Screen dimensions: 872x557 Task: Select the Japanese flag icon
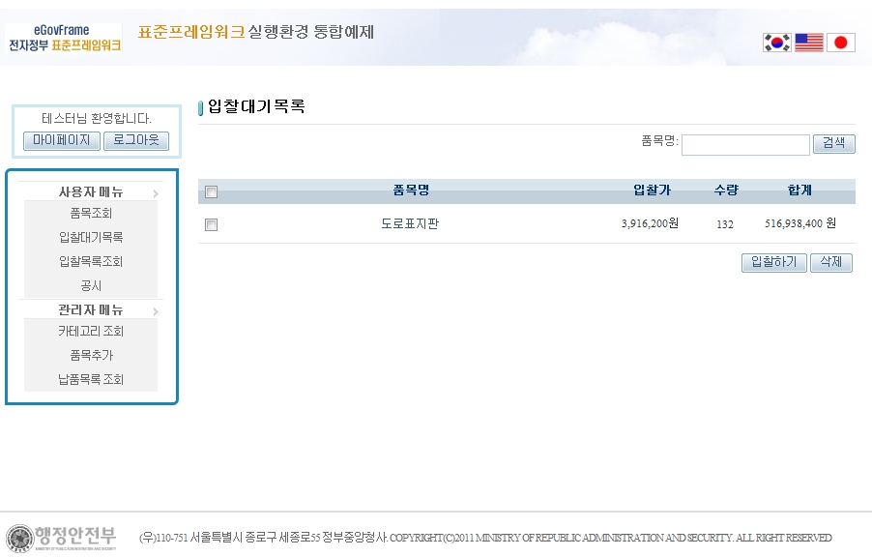pos(840,43)
